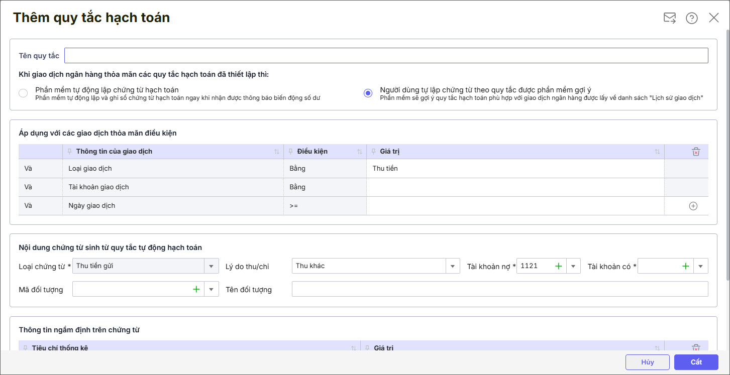Viewport: 730px width, 375px height.
Task: Expand the Tài khoản nợ dropdown arrow
Action: point(573,266)
